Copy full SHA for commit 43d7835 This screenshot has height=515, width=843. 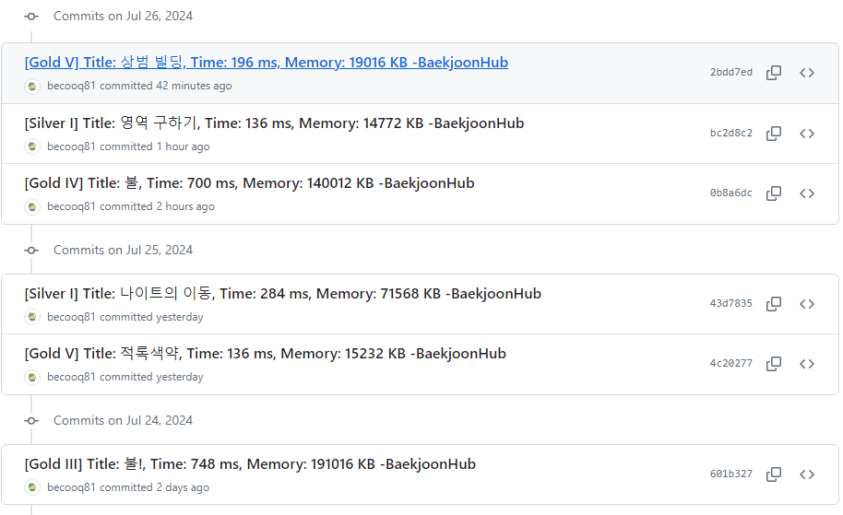pos(774,304)
